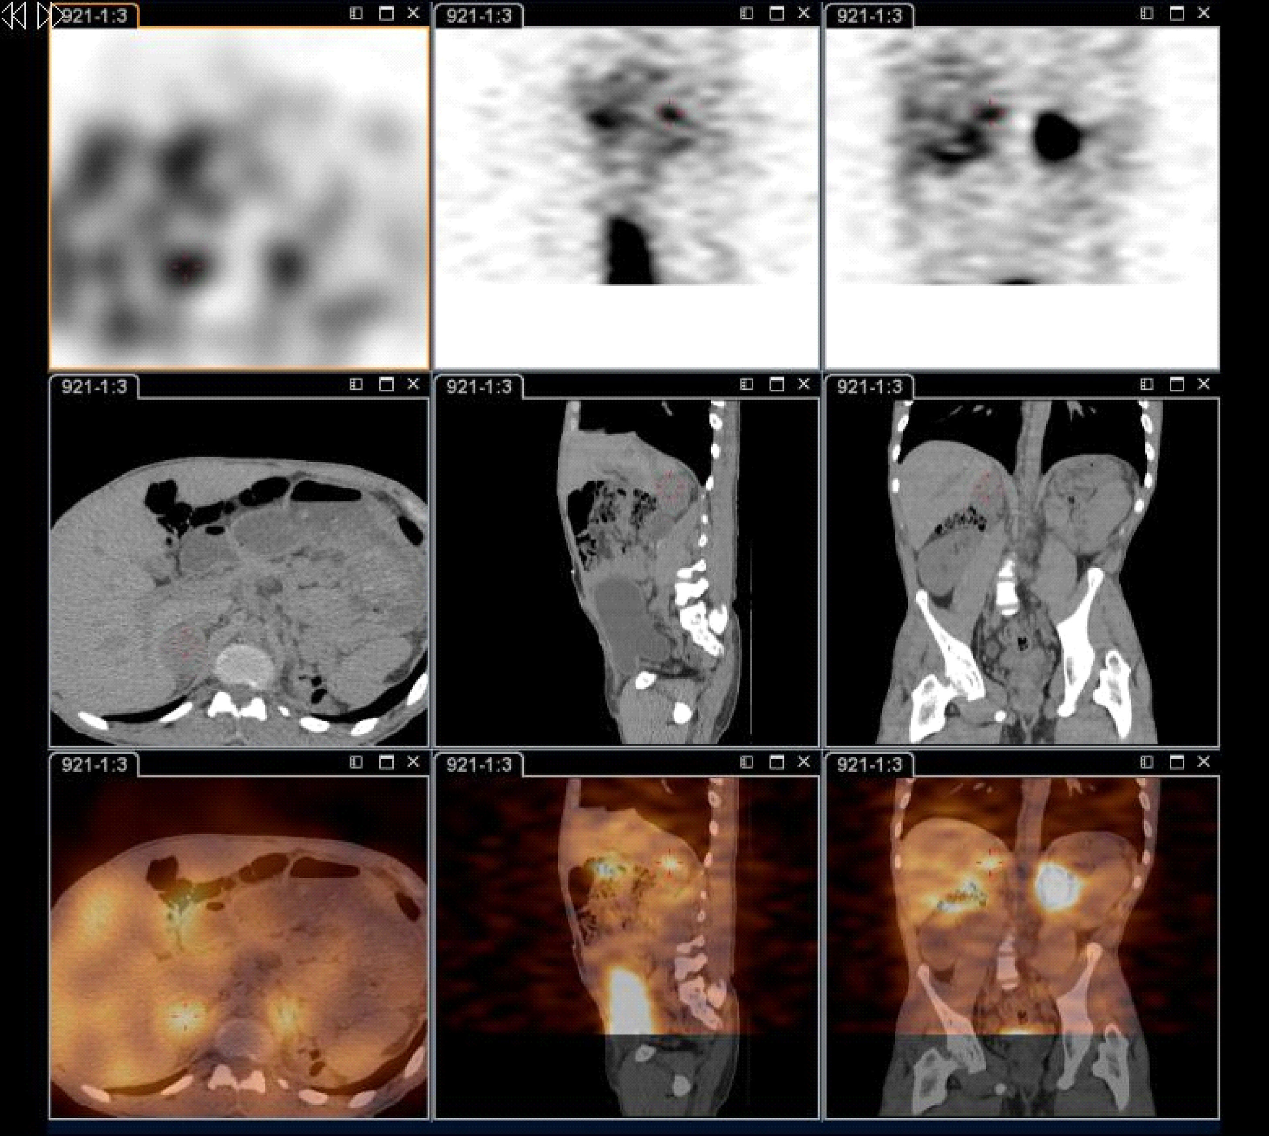Close the sagittal PET view panel
Viewport: 1269px width, 1136px height.
click(804, 13)
